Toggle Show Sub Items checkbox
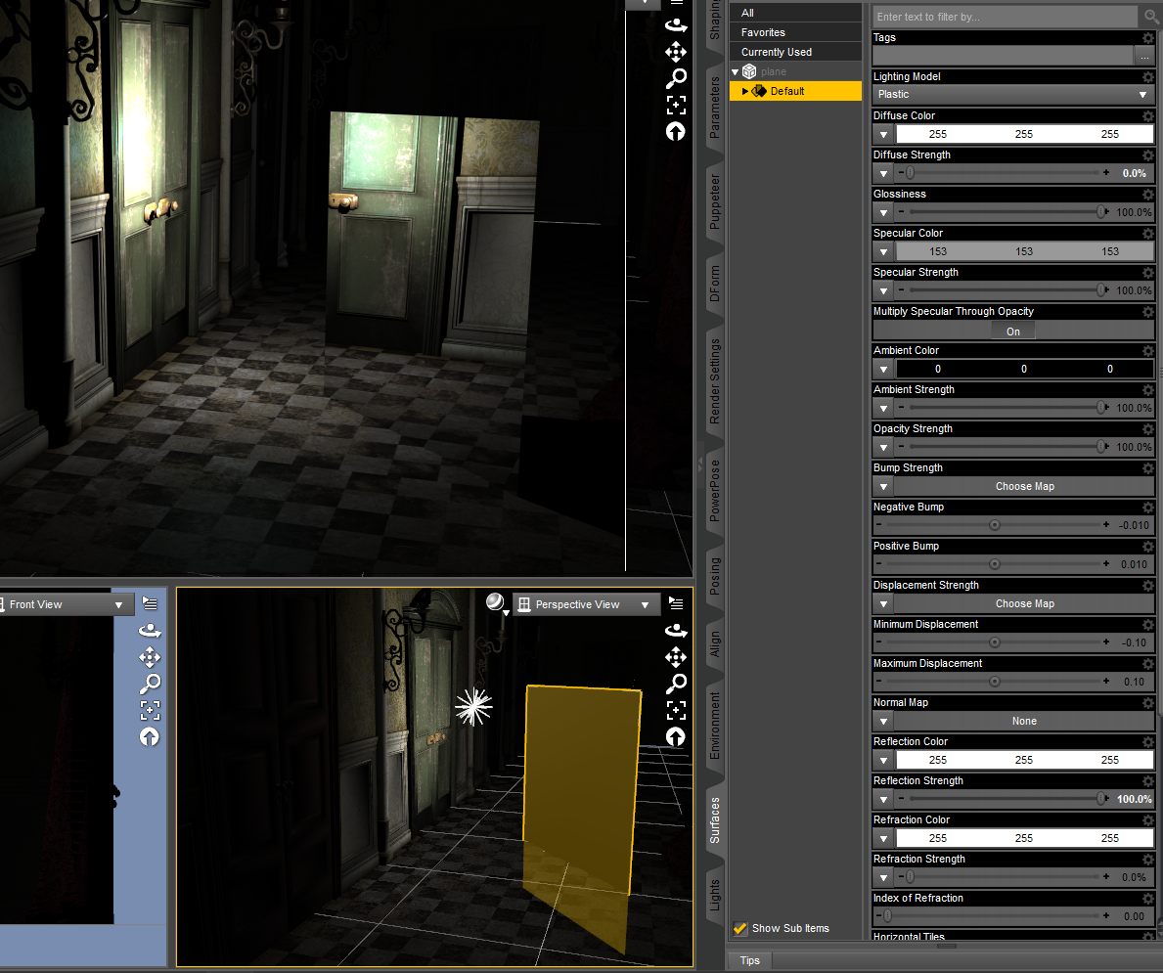 pyautogui.click(x=740, y=928)
